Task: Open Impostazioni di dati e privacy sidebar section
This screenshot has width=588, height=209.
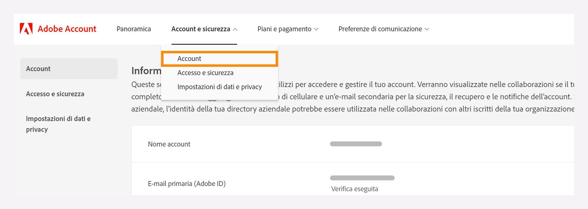Action: [58, 124]
